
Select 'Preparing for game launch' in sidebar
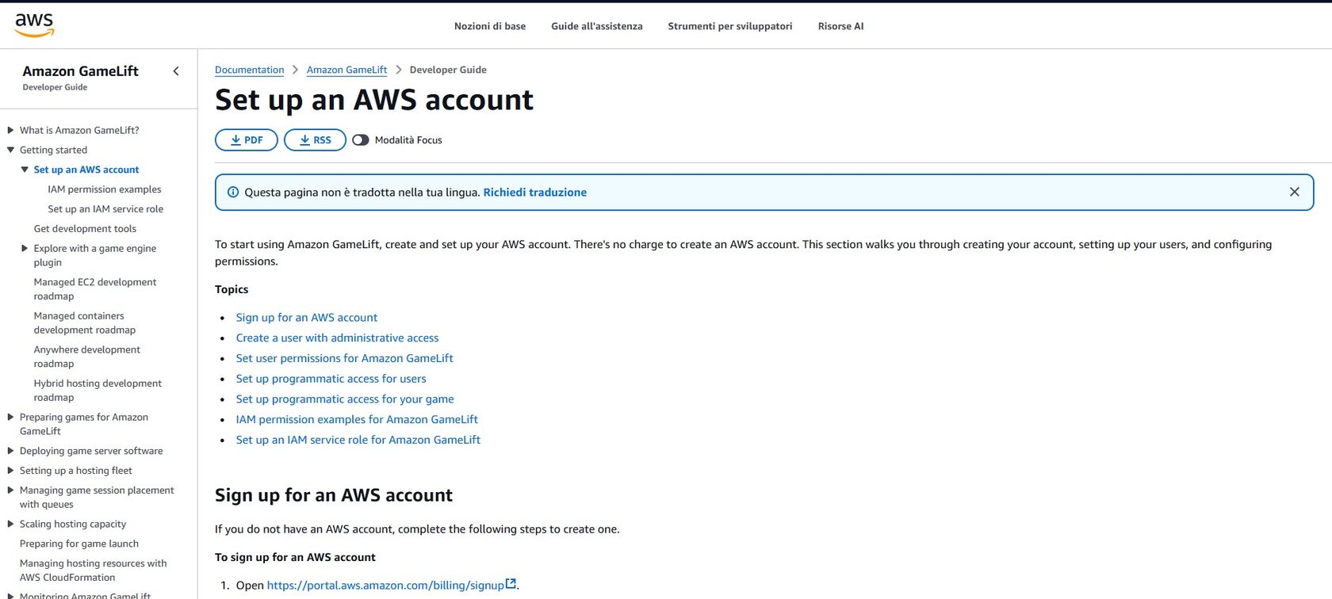click(79, 544)
